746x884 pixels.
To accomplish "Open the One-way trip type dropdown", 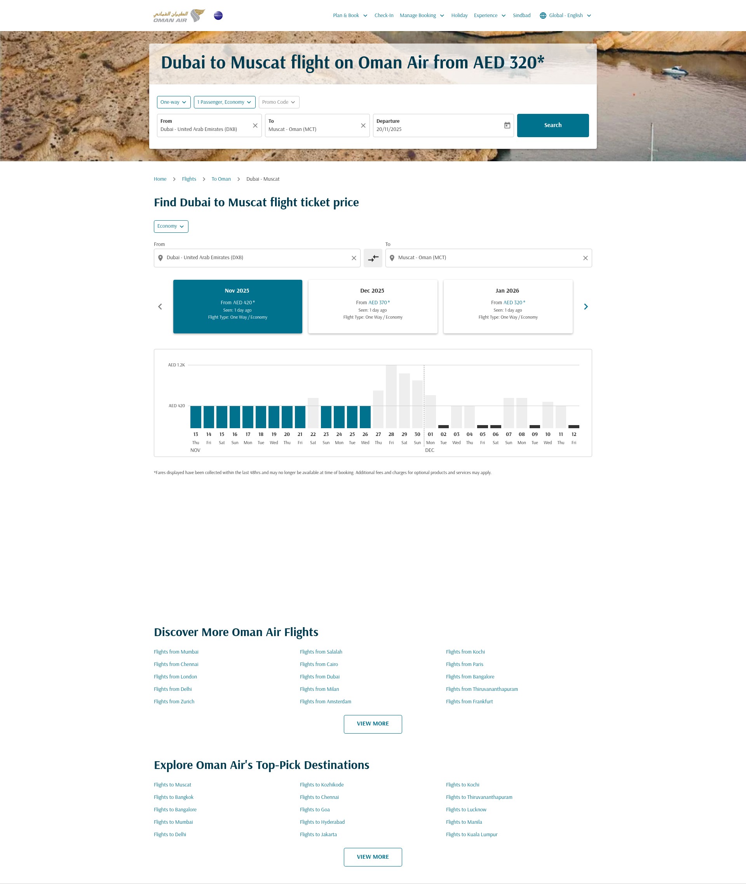I will click(174, 102).
